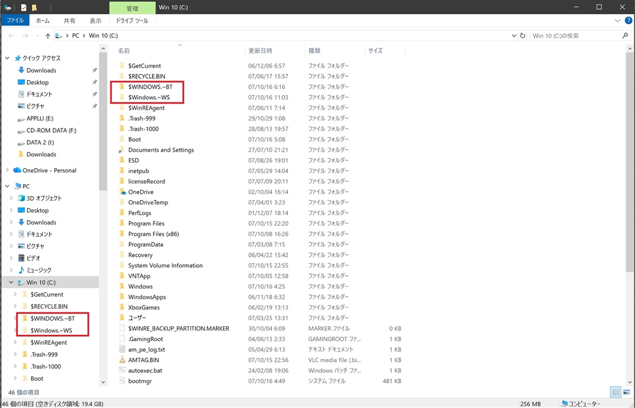635x408 pixels.
Task: Click the 3D オブジェクト cube icon
Action: (x=22, y=198)
